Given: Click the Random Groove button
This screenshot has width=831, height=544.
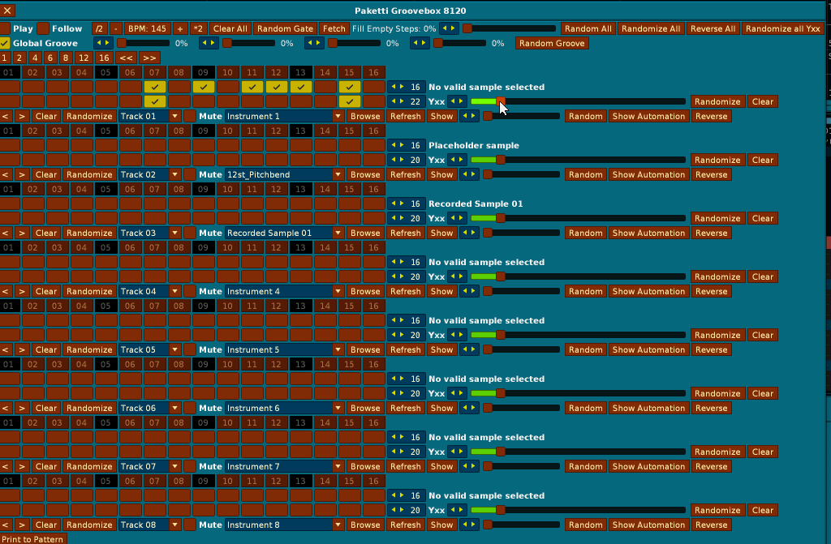Looking at the screenshot, I should (552, 43).
